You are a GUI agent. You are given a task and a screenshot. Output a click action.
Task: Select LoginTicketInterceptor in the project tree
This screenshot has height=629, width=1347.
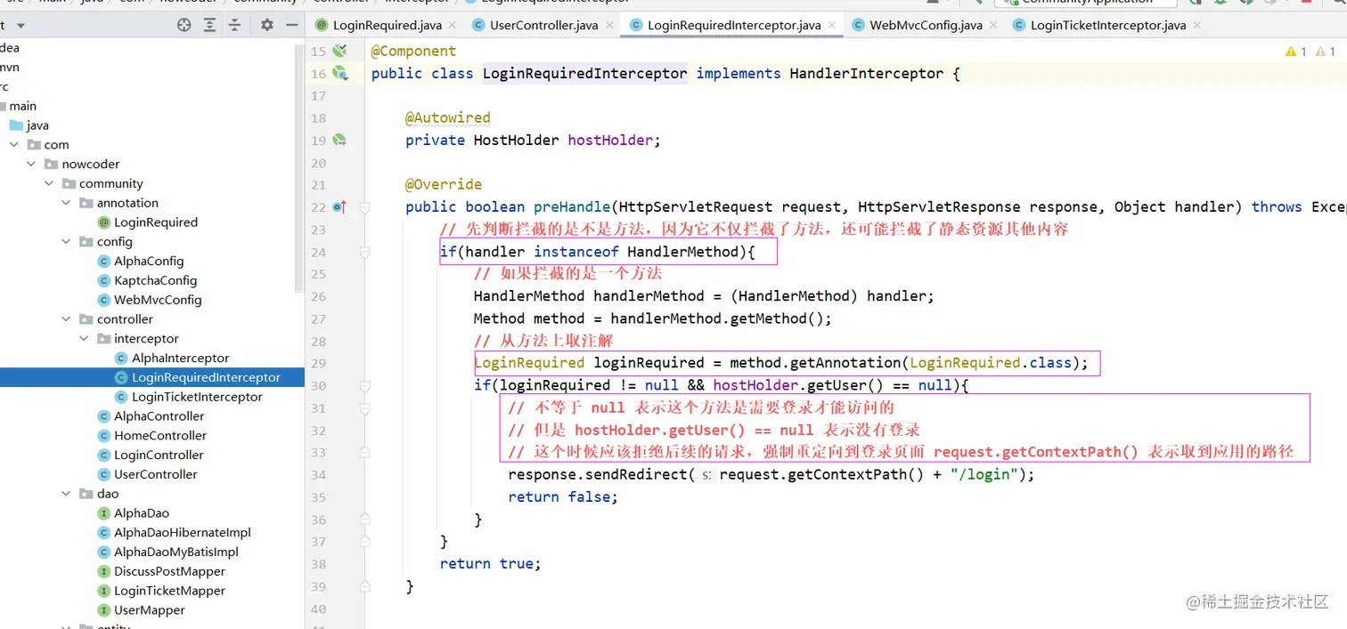point(197,397)
